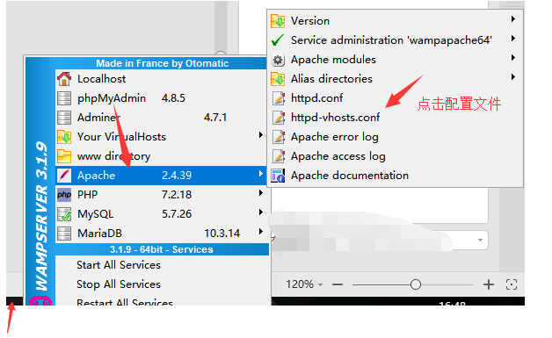Viewport: 552px width, 338px height.
Task: Expand the MariaDB submenu arrow
Action: pos(260,231)
